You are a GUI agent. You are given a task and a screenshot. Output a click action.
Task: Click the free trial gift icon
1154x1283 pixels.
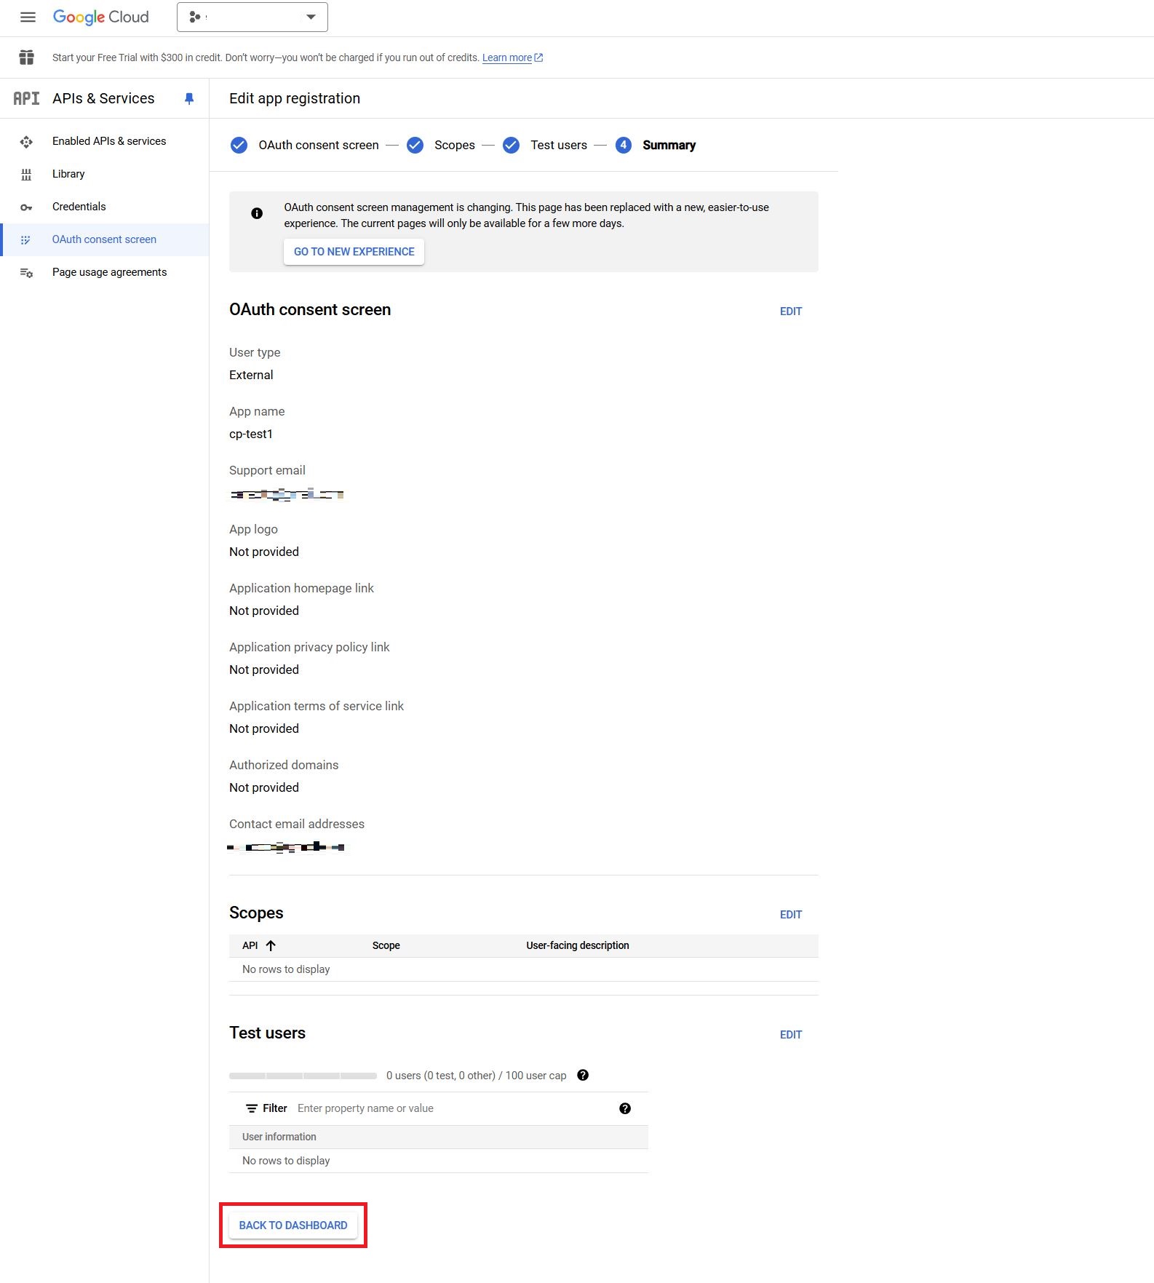click(27, 57)
